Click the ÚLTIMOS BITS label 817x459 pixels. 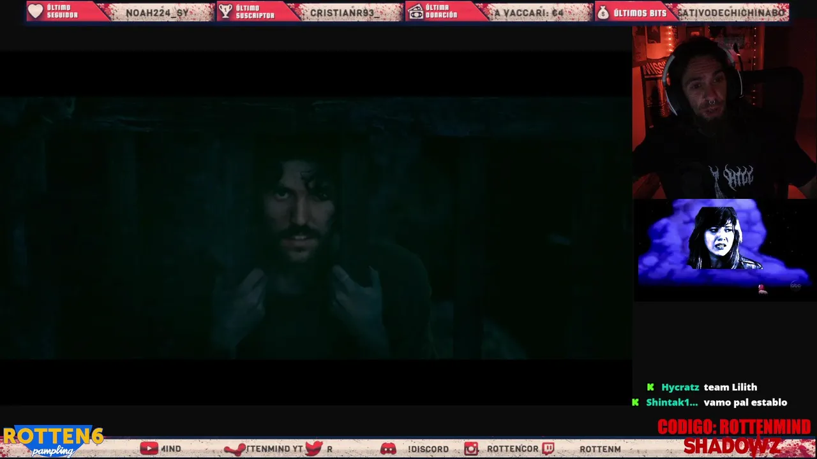click(x=640, y=13)
